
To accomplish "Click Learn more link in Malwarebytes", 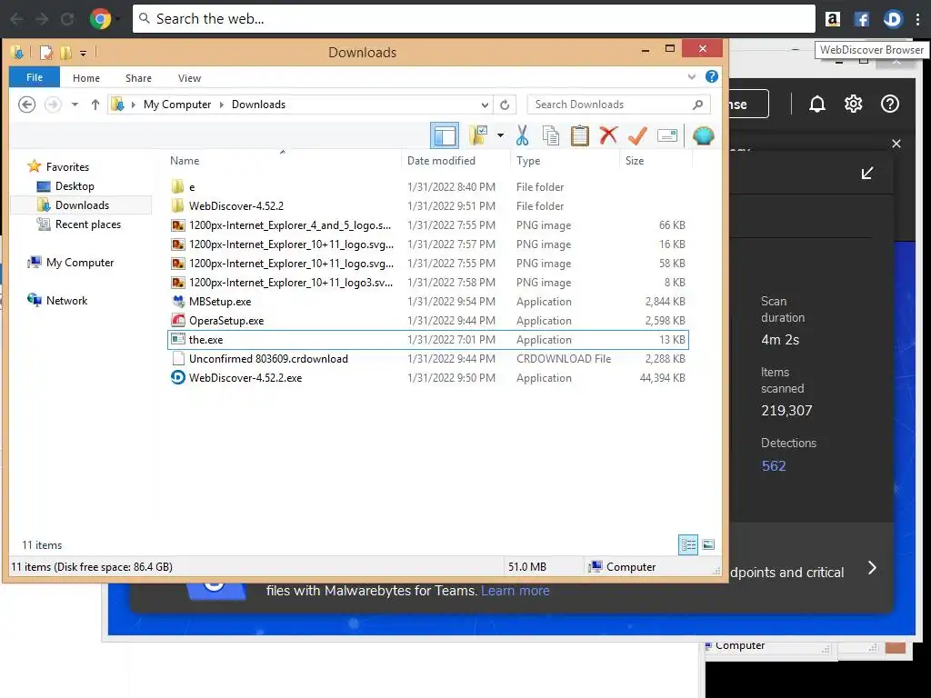I will (x=516, y=591).
